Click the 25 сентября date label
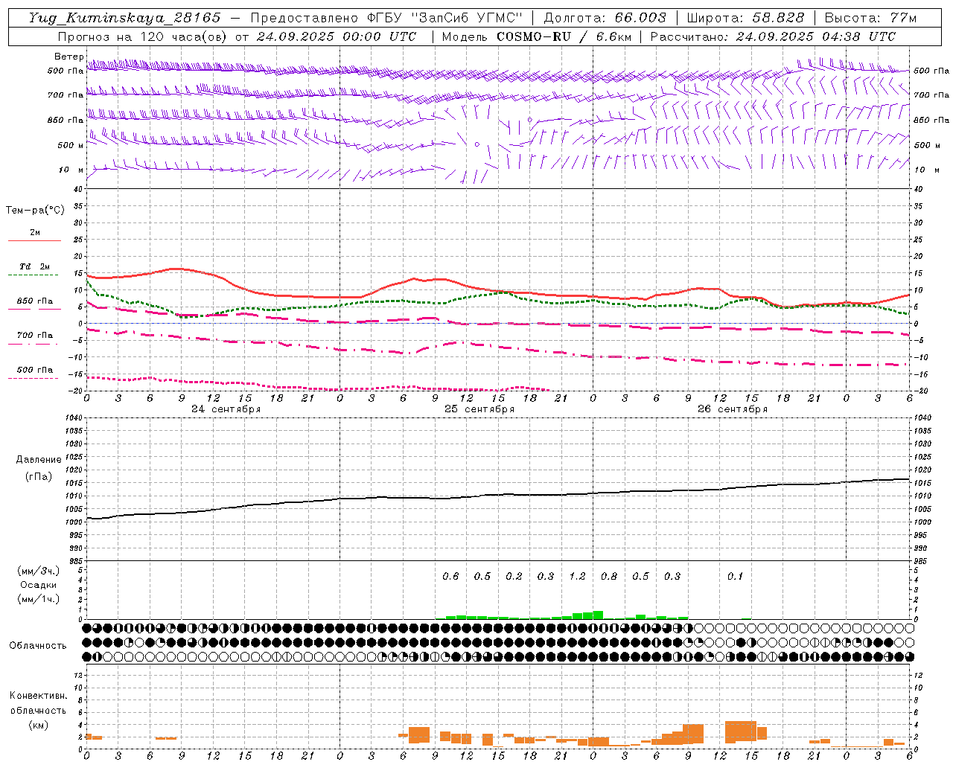Viewport: 953px width, 762px height. coord(479,409)
